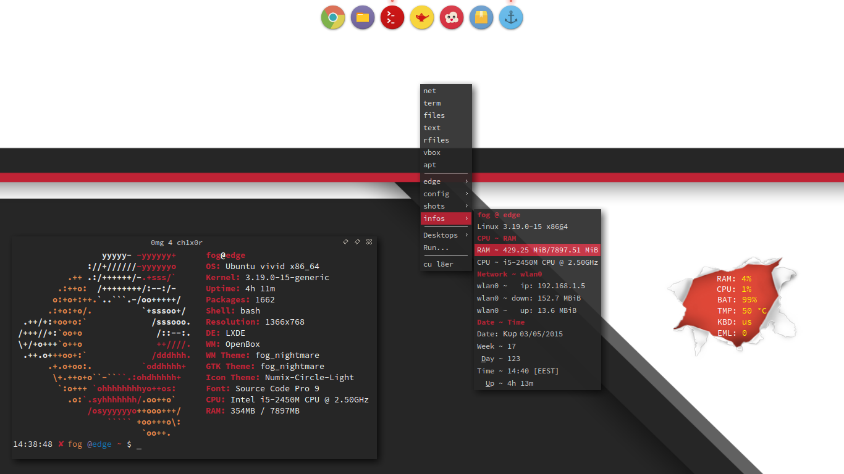
Task: Click 'BAT: 99%' in the desktop widget
Action: pos(736,300)
